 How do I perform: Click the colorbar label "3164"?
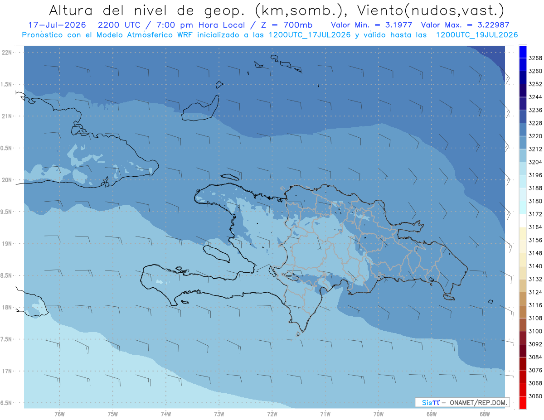tap(535, 227)
